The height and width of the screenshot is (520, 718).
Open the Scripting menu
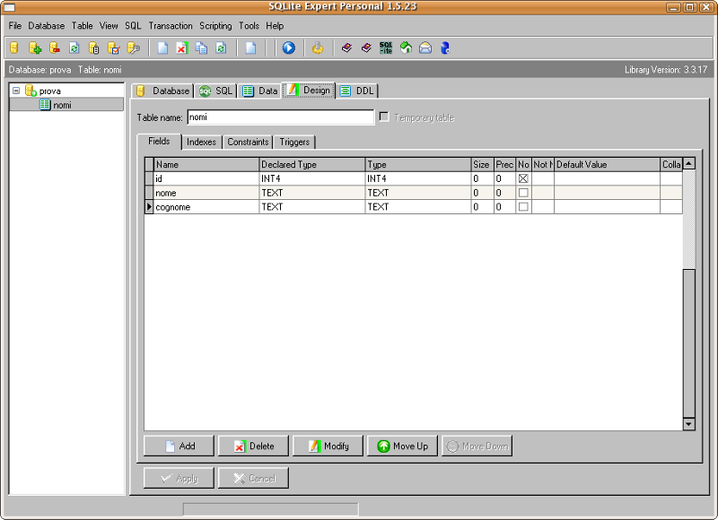[x=215, y=26]
